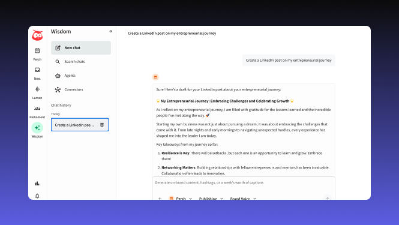Delete the LinkedIn post chat
399x225 pixels.
coord(102,125)
